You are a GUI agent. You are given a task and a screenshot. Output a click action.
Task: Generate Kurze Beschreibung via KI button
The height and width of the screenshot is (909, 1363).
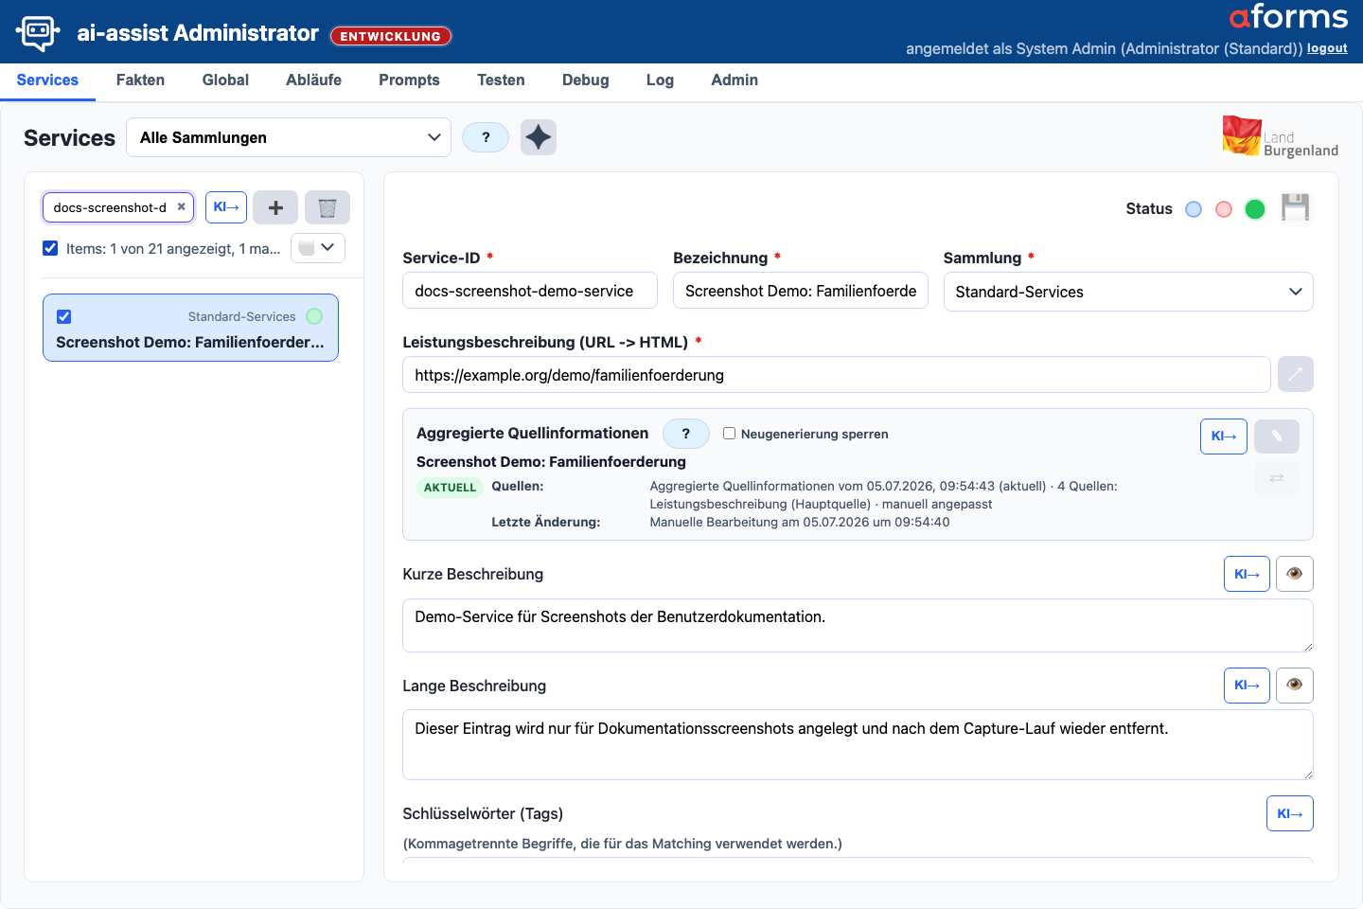click(1247, 574)
